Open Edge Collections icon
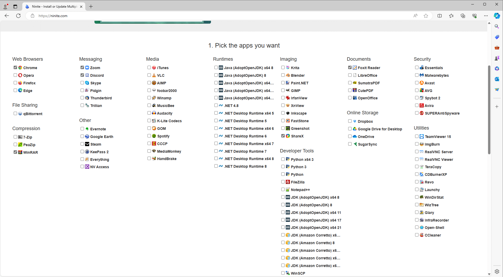503x277 pixels. [x=463, y=16]
